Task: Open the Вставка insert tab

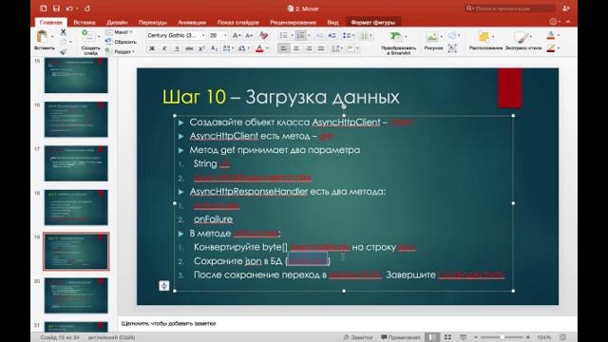Action: coord(85,22)
